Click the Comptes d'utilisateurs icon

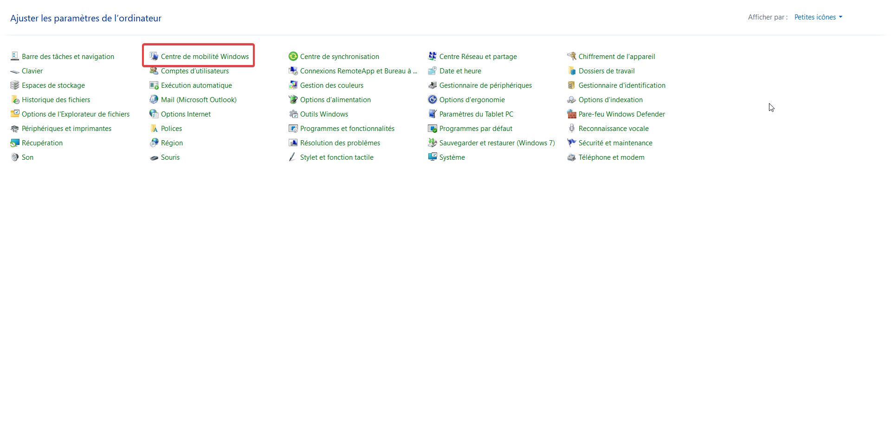pyautogui.click(x=154, y=71)
